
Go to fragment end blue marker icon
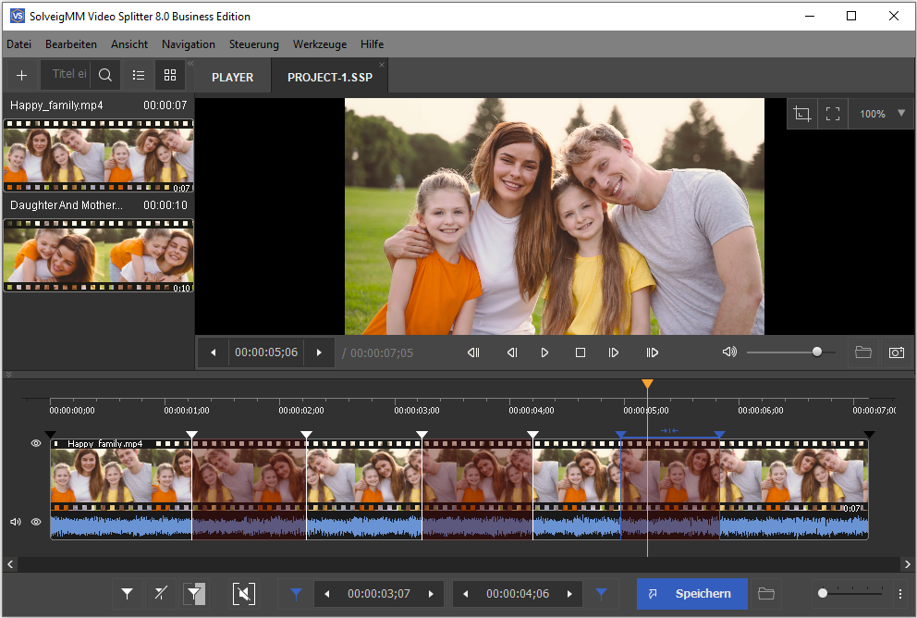tap(601, 594)
